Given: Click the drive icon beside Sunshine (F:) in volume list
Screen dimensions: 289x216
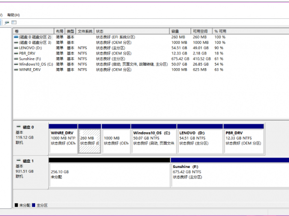Looking at the screenshot, I should pyautogui.click(x=17, y=59).
